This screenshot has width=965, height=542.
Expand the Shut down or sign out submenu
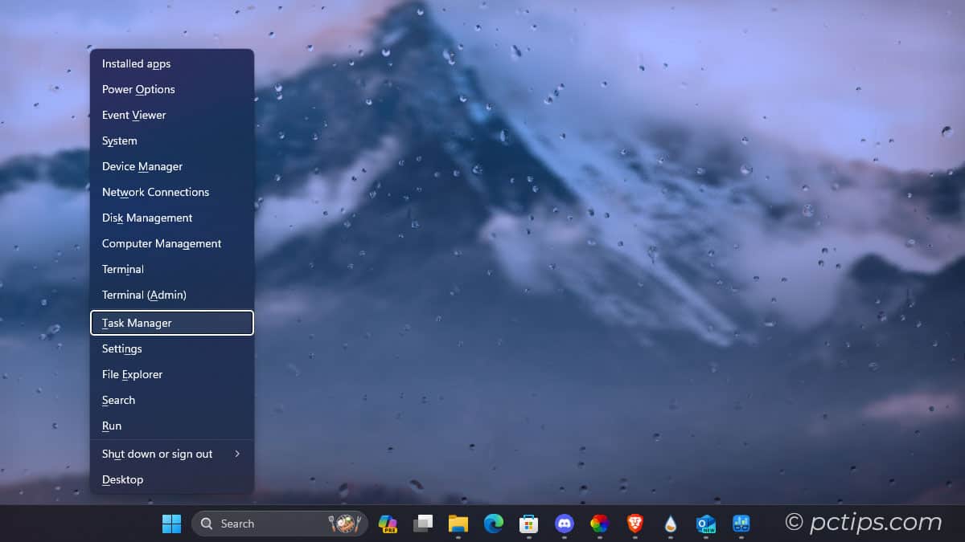(157, 454)
